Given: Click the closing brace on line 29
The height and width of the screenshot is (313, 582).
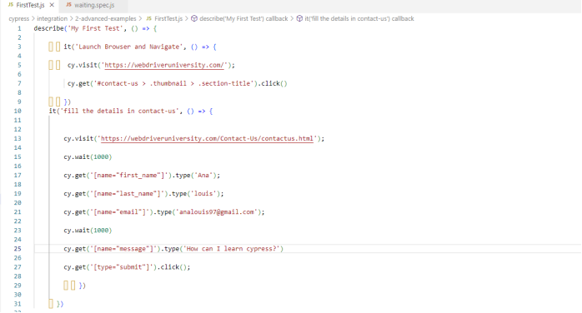Looking at the screenshot, I should pos(81,286).
